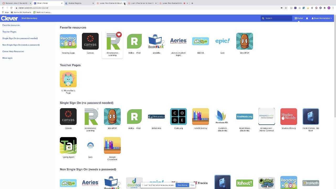Switch to Resource Links browser tab

[16, 3]
